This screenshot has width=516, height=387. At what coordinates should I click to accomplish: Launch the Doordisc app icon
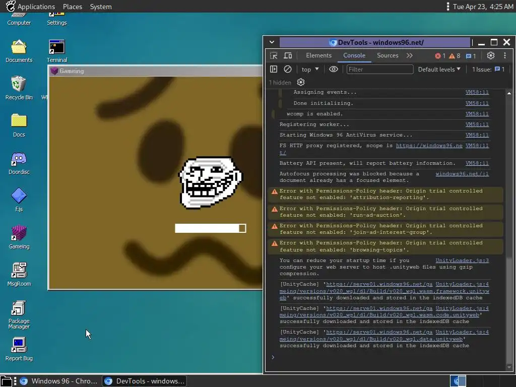19,163
